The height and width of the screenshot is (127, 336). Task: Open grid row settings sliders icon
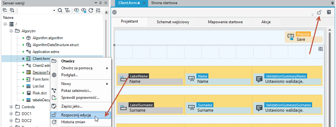(321, 49)
